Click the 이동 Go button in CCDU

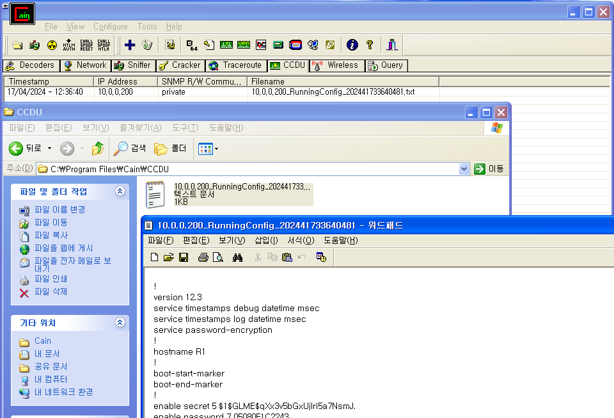tap(489, 169)
